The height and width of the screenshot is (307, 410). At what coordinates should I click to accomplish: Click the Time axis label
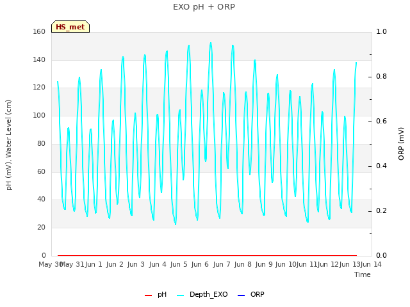click(363, 274)
